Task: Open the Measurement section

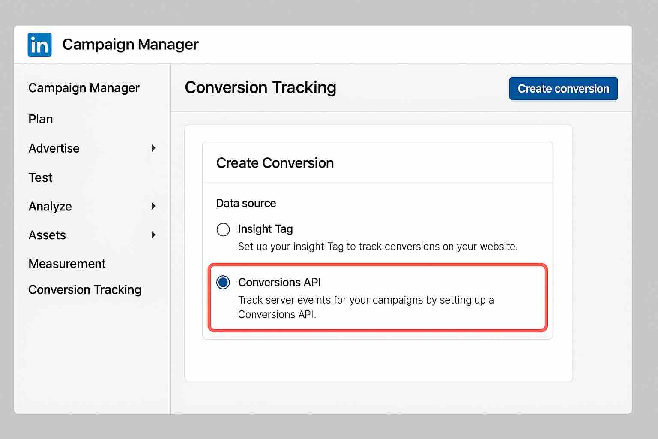Action: pos(67,264)
